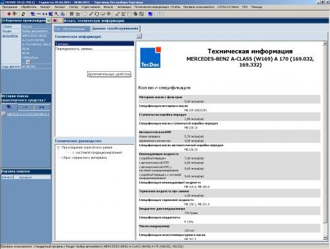Select the car tab in search history panel
Viewport: 330px width, 249px height.
[9, 107]
